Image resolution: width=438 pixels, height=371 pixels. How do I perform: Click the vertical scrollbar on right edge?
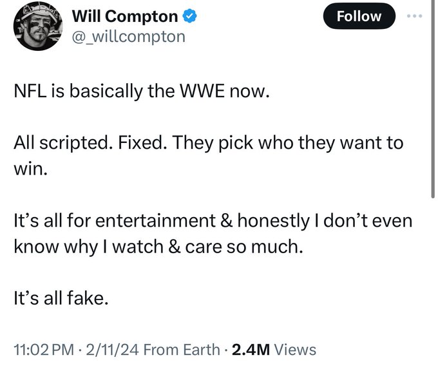[433, 99]
